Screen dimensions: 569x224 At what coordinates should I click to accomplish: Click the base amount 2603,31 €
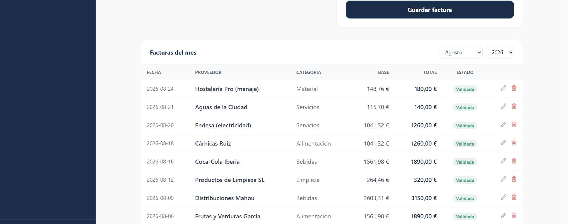click(376, 198)
